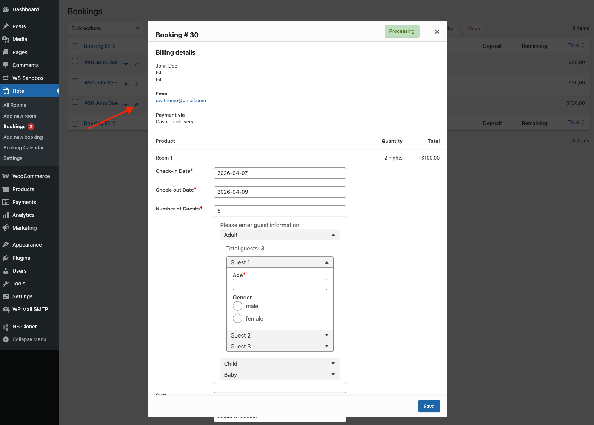Open the Bulk actions dropdown
Screen dimensions: 594x425
coord(105,28)
